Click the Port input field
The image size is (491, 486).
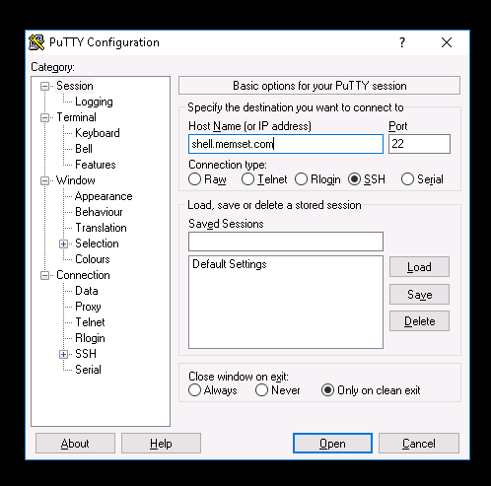click(419, 144)
